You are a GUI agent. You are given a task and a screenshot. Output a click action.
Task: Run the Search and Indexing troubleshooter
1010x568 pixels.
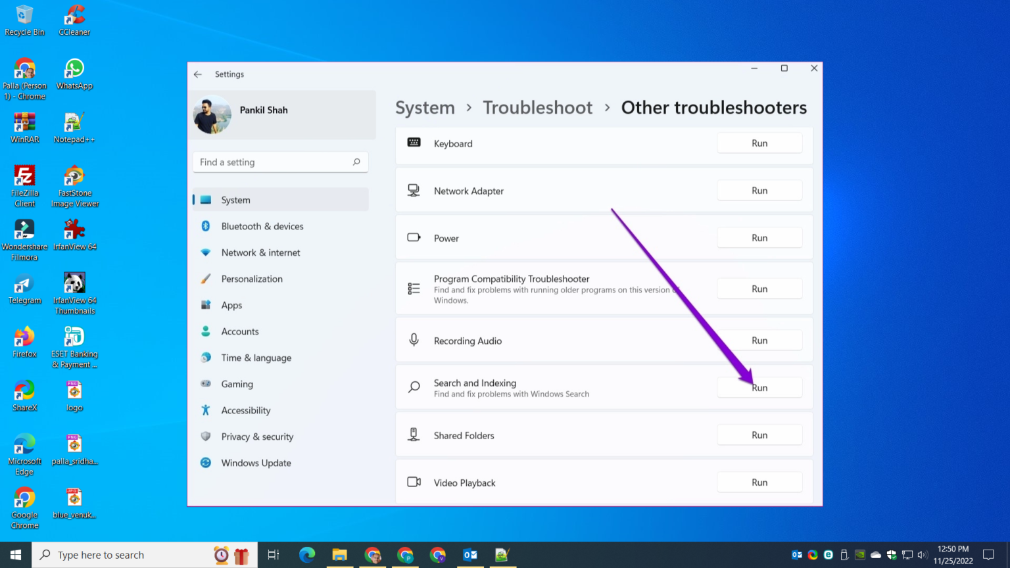coord(759,387)
